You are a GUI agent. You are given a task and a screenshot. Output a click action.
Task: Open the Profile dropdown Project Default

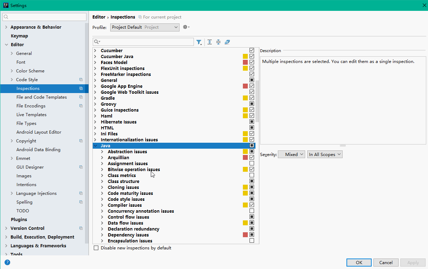click(x=145, y=27)
